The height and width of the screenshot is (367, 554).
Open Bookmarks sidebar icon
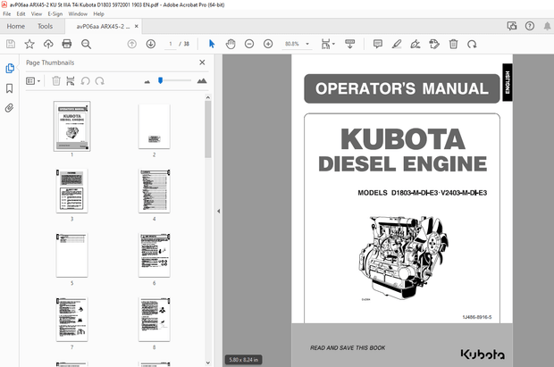click(10, 88)
